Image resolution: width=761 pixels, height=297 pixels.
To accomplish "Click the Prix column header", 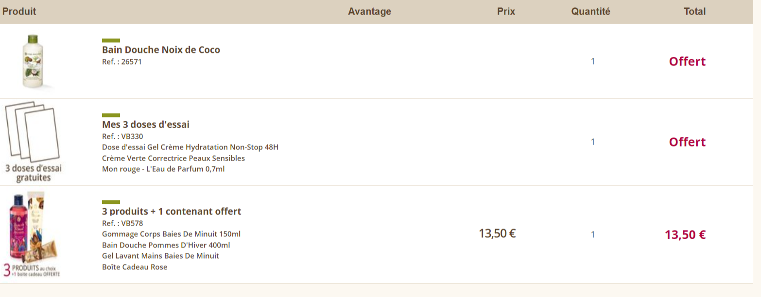I will coord(506,12).
